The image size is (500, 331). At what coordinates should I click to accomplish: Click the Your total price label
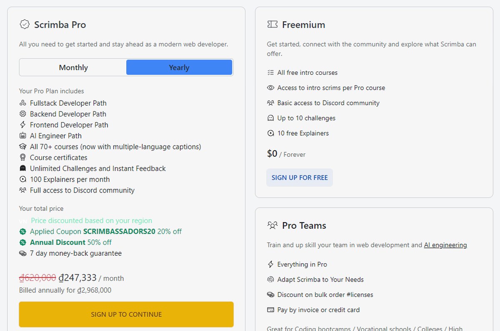click(41, 209)
